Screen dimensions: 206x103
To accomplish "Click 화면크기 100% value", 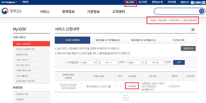I will 198,2.
